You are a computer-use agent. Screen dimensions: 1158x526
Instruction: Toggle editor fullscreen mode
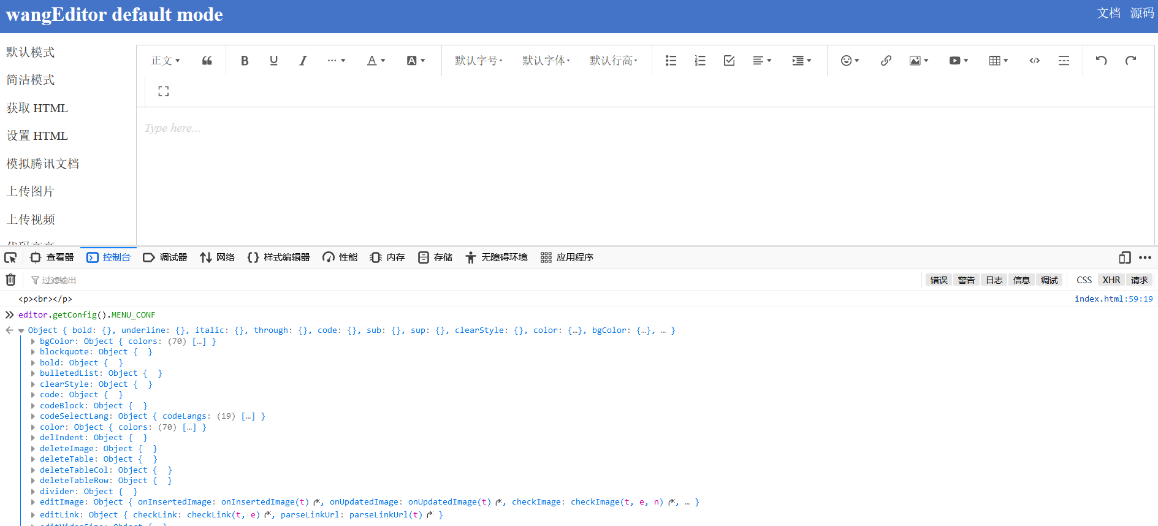click(x=163, y=91)
